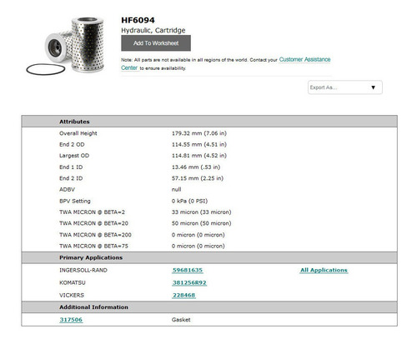The height and width of the screenshot is (344, 417).
Task: Open Ingersoll-Rand part 59681635
Action: tap(188, 270)
